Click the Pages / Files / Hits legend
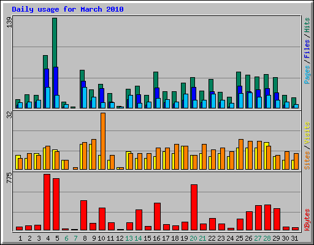Screen dimensions: 314x245 coord(307,51)
